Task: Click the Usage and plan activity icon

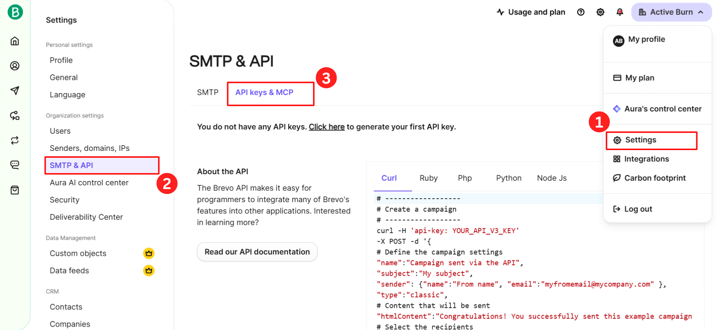Action: pos(500,12)
